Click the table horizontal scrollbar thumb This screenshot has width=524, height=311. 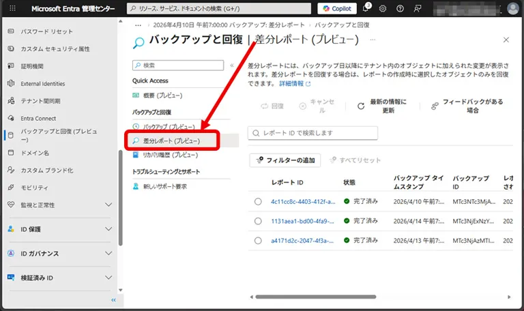pyautogui.click(x=315, y=297)
